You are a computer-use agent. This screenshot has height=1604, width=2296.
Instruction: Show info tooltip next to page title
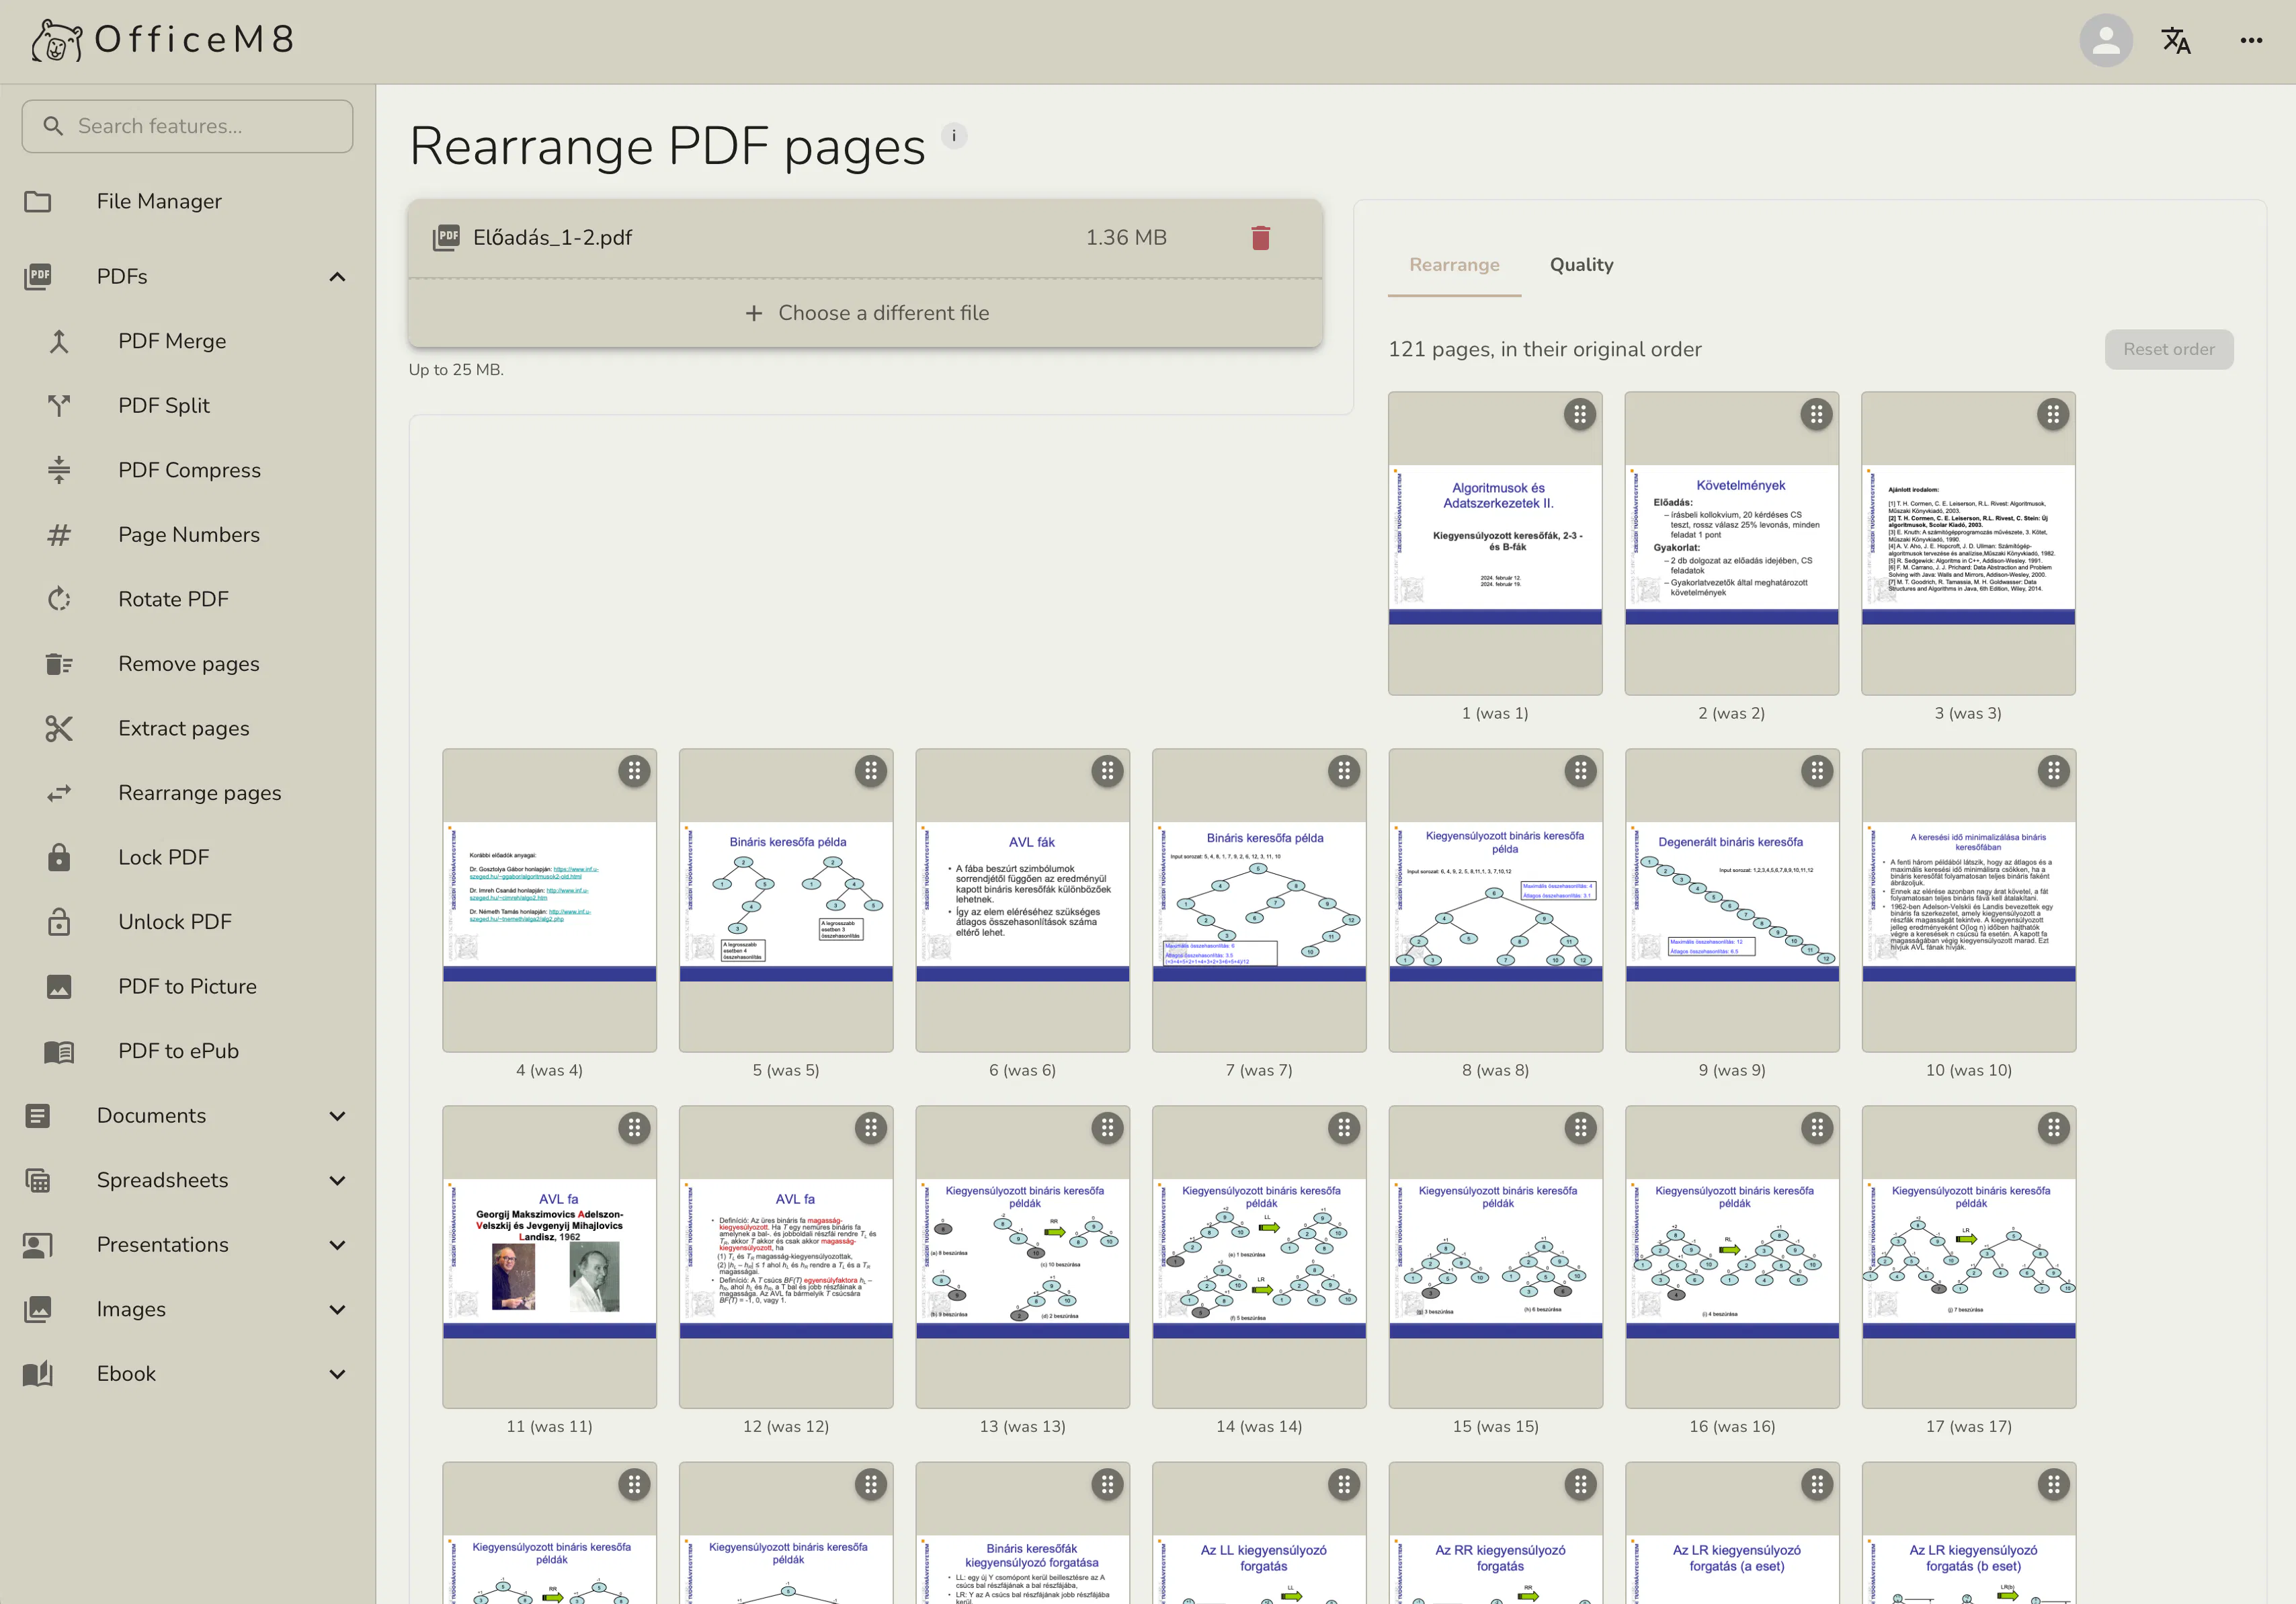pyautogui.click(x=954, y=135)
